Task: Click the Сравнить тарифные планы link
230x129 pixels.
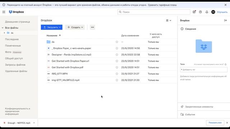Action: [x=162, y=5]
